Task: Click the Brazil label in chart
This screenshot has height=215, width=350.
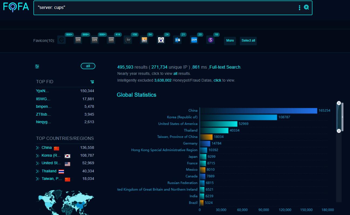Action: [193, 203]
